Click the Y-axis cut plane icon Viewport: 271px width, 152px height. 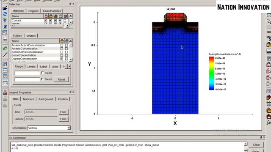pyautogui.click(x=269, y=77)
